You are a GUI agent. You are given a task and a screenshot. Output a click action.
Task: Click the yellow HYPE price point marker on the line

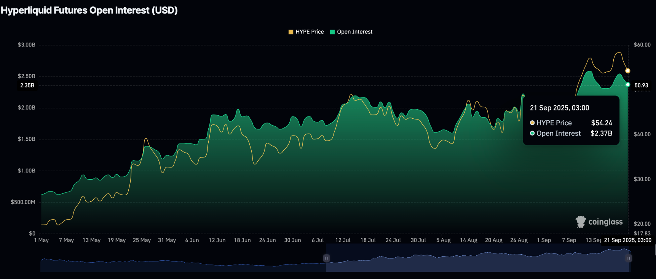click(x=628, y=71)
